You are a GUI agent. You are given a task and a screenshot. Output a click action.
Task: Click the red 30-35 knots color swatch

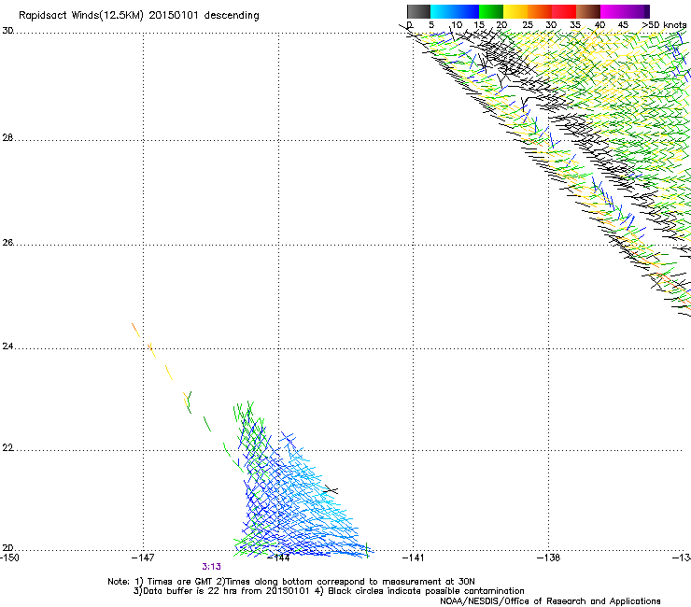(x=564, y=11)
